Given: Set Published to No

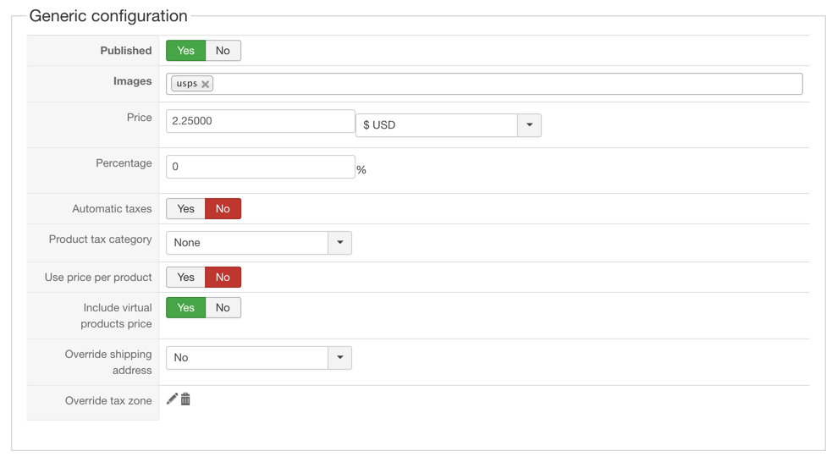Looking at the screenshot, I should click(223, 51).
